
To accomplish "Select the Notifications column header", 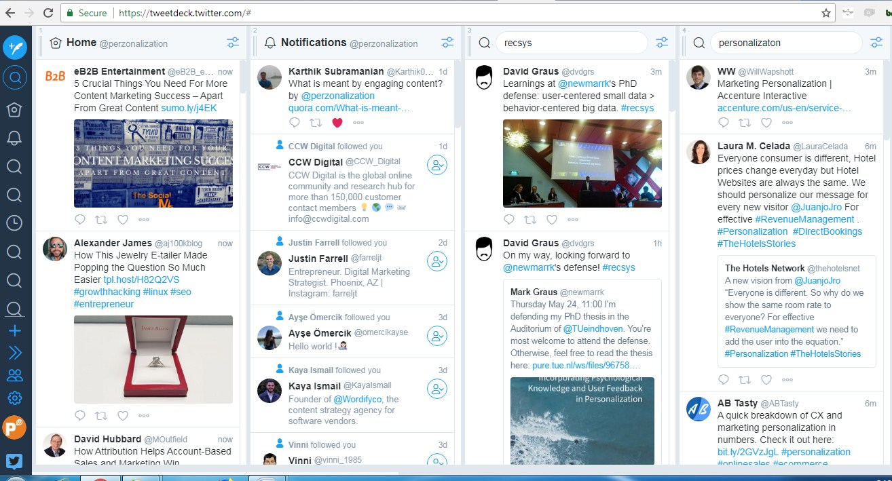I will (x=314, y=43).
